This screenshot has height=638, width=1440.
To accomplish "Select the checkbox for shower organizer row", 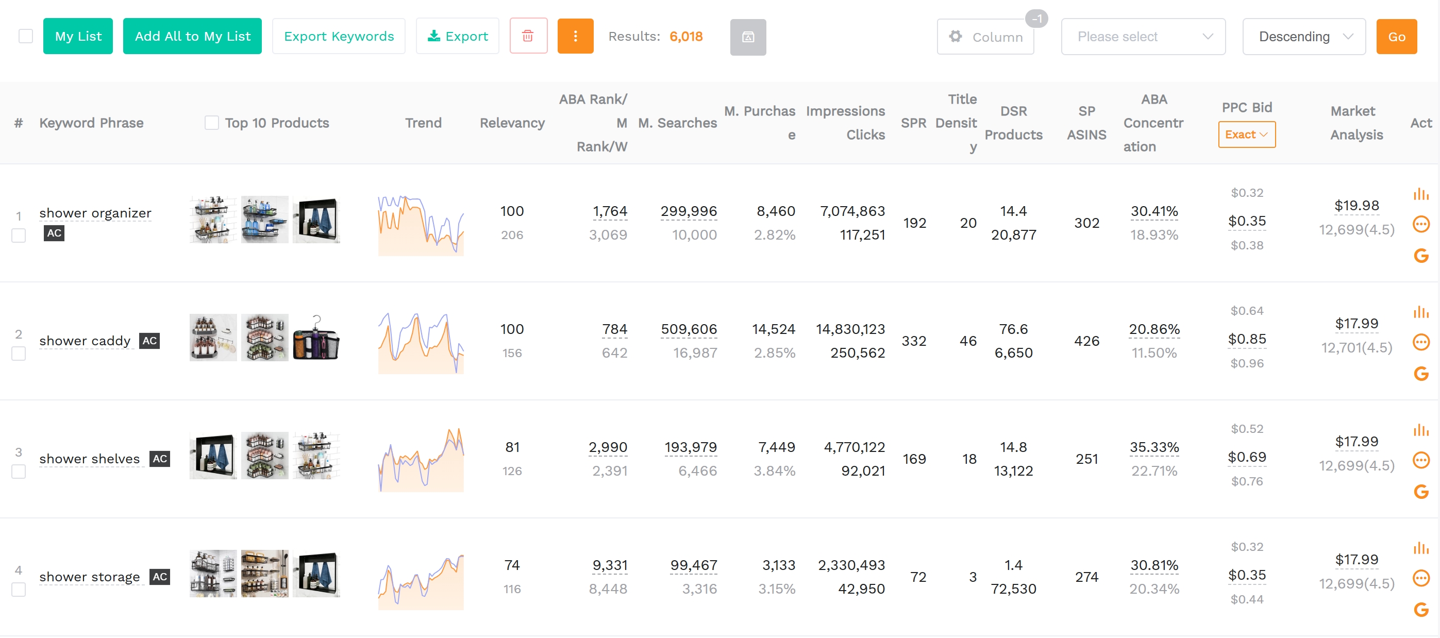I will (19, 236).
